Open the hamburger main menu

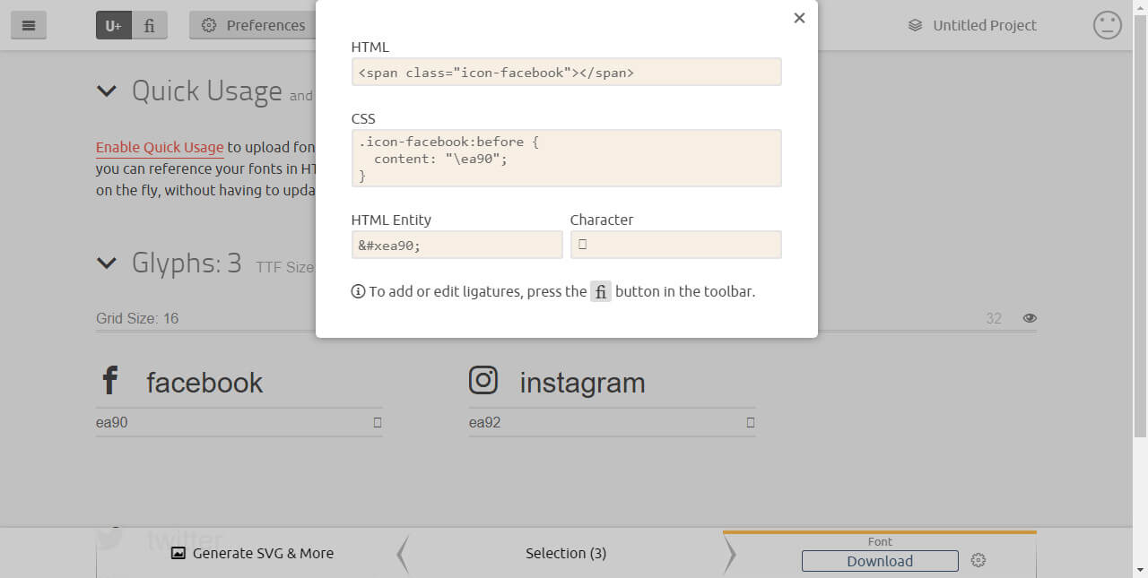28,25
